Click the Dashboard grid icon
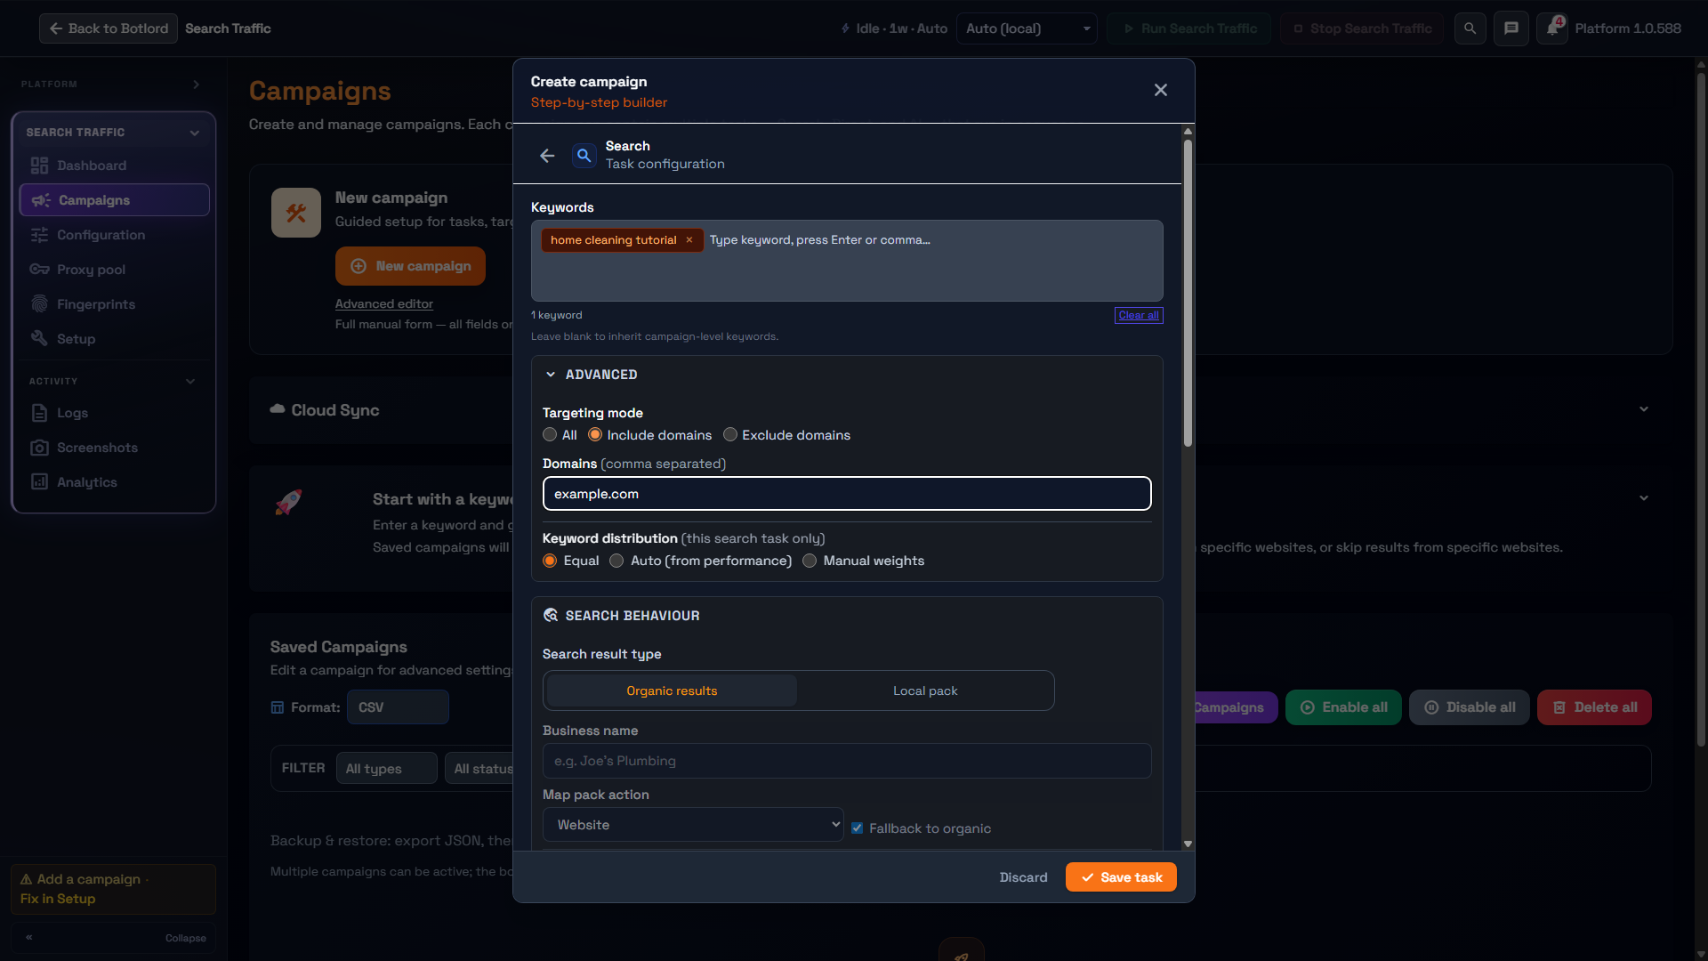 tap(39, 166)
